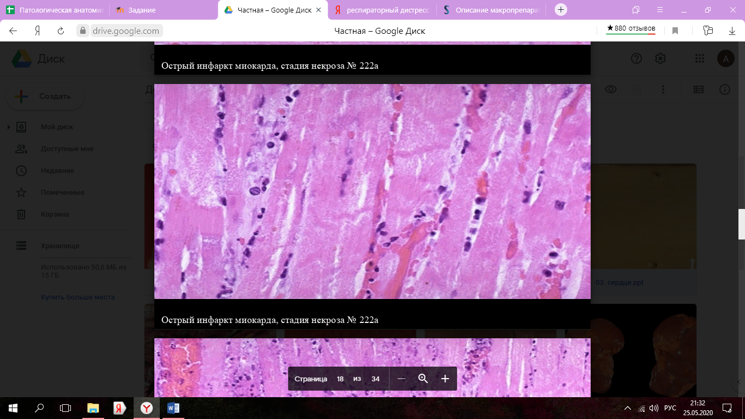Open the volume tray icon
The height and width of the screenshot is (419, 745).
(x=654, y=408)
